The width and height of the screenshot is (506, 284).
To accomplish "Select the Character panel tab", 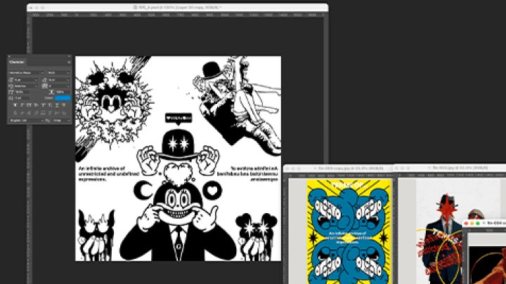I will pos(17,62).
